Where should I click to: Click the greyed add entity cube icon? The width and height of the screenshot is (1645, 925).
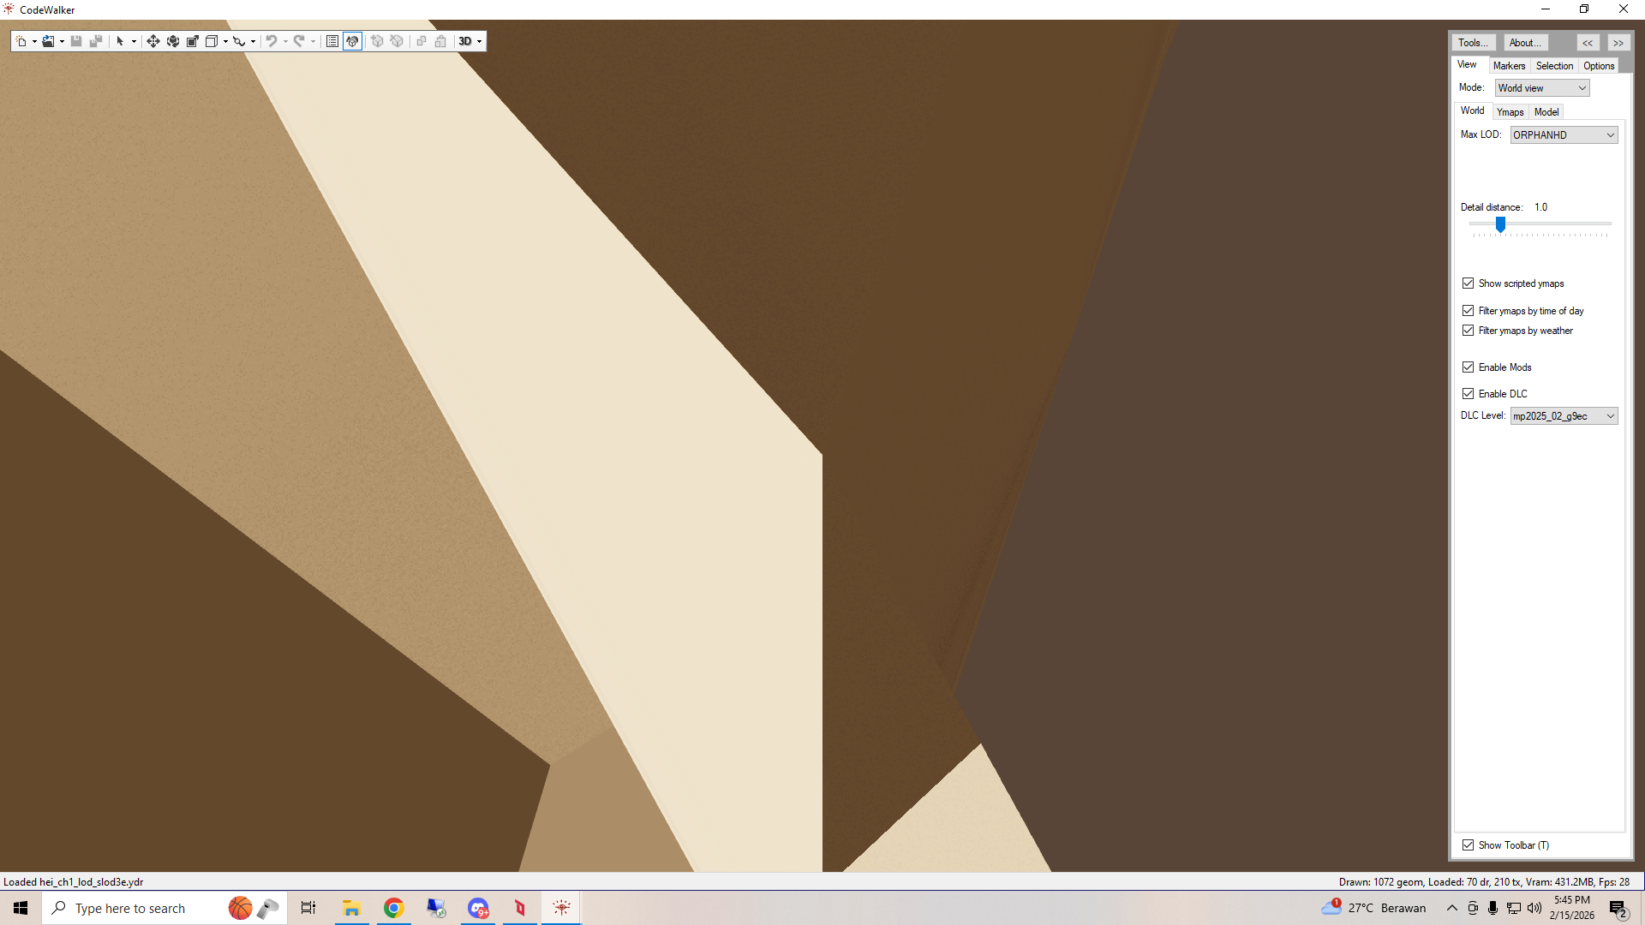[377, 41]
